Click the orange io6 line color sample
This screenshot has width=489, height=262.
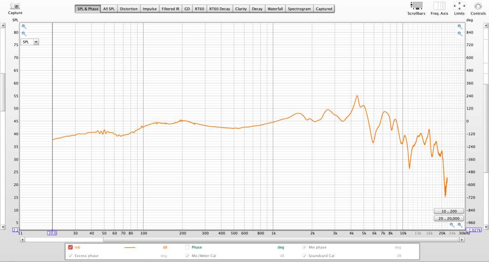point(130,248)
